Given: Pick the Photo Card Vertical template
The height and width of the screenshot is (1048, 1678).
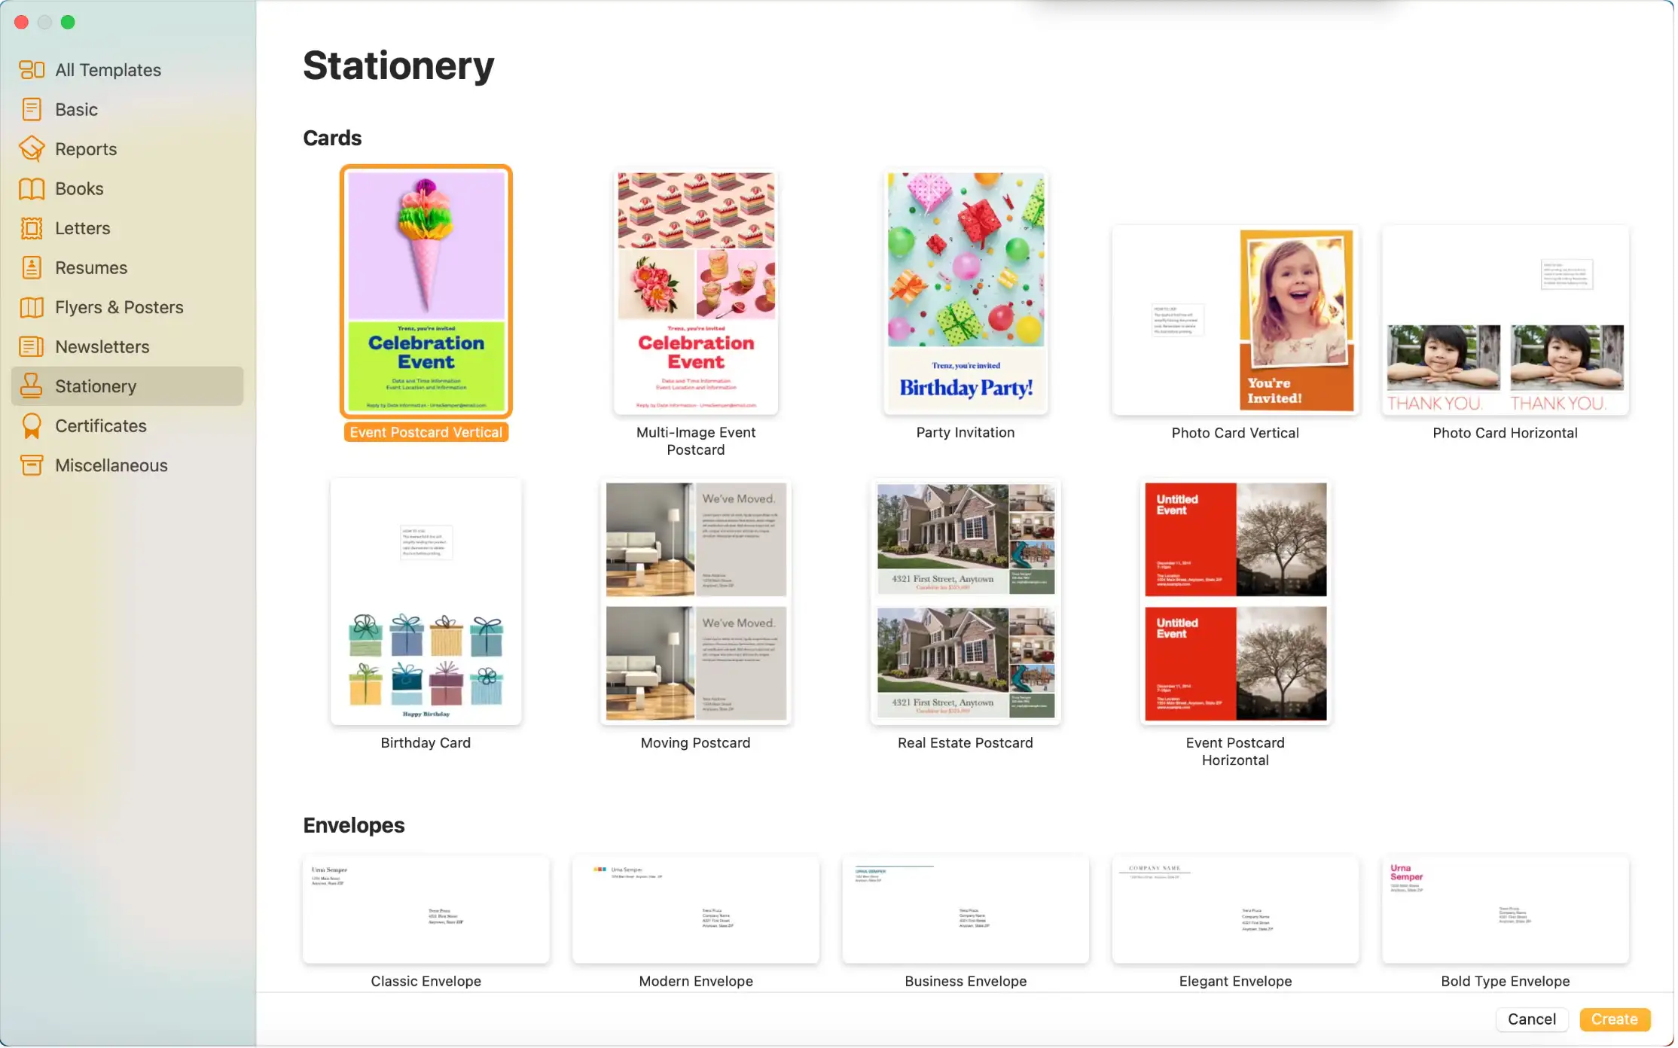Looking at the screenshot, I should coord(1237,321).
